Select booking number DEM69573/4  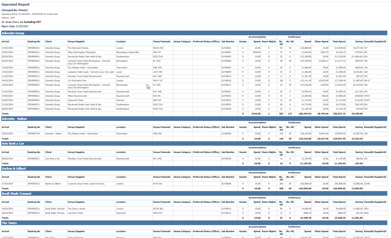coord(34,134)
